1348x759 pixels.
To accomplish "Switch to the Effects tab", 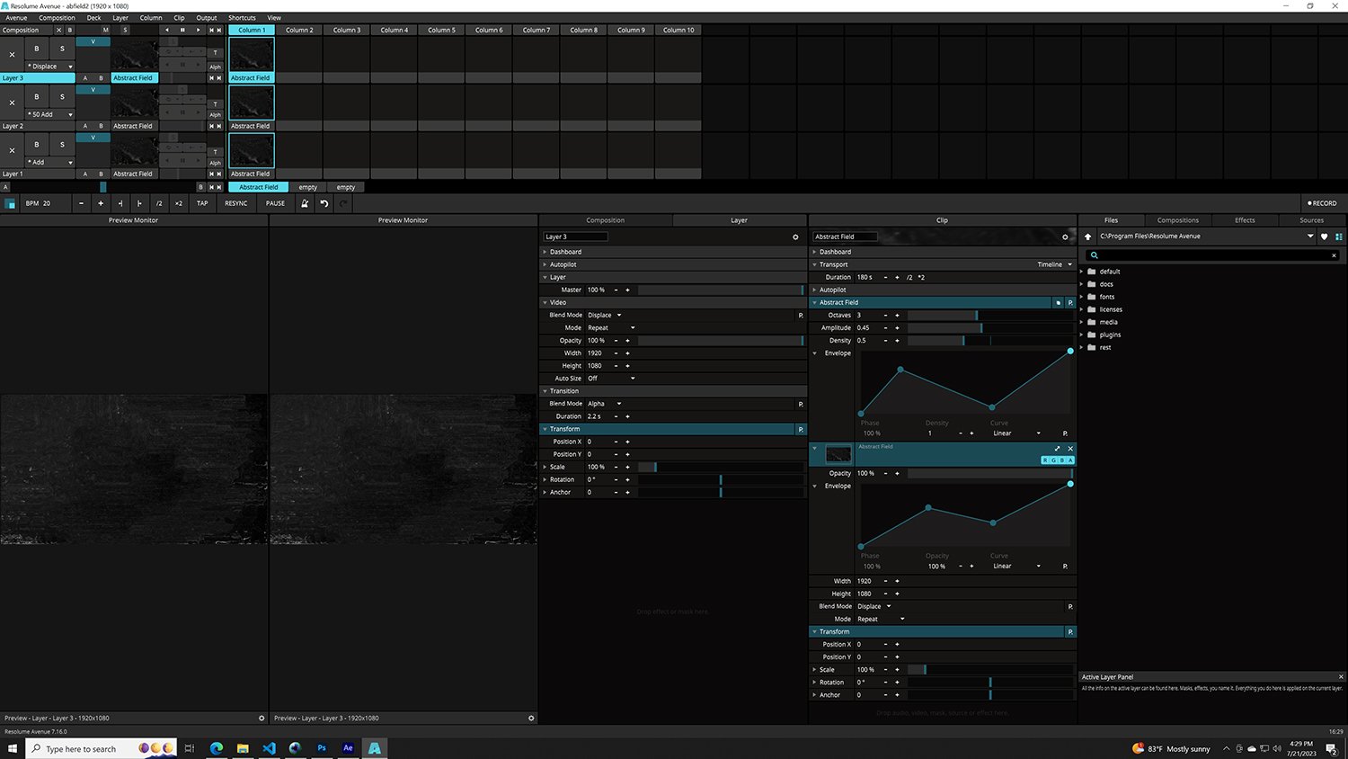I will (x=1245, y=220).
